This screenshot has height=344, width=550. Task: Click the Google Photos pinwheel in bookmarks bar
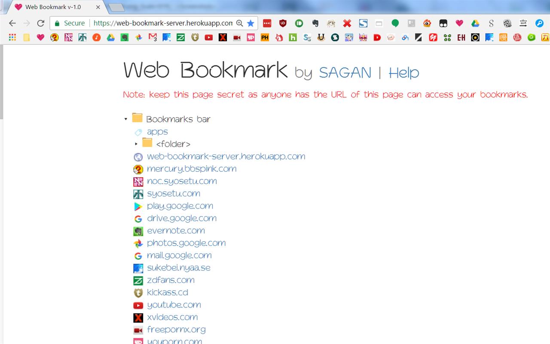pyautogui.click(x=138, y=37)
